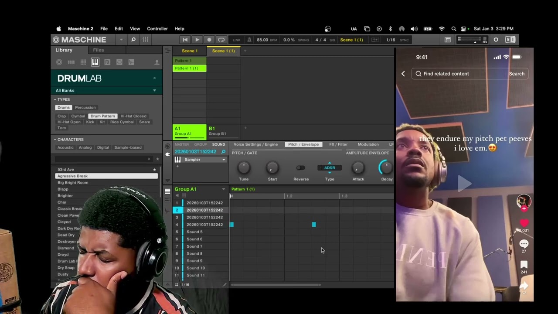Viewport: 558px width, 314px height.
Task: Select Group B1 pad
Action: pyautogui.click(x=224, y=131)
